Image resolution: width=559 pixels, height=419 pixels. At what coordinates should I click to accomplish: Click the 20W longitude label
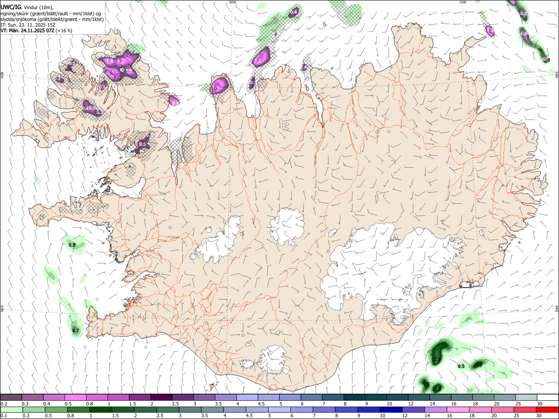pyautogui.click(x=232, y=2)
